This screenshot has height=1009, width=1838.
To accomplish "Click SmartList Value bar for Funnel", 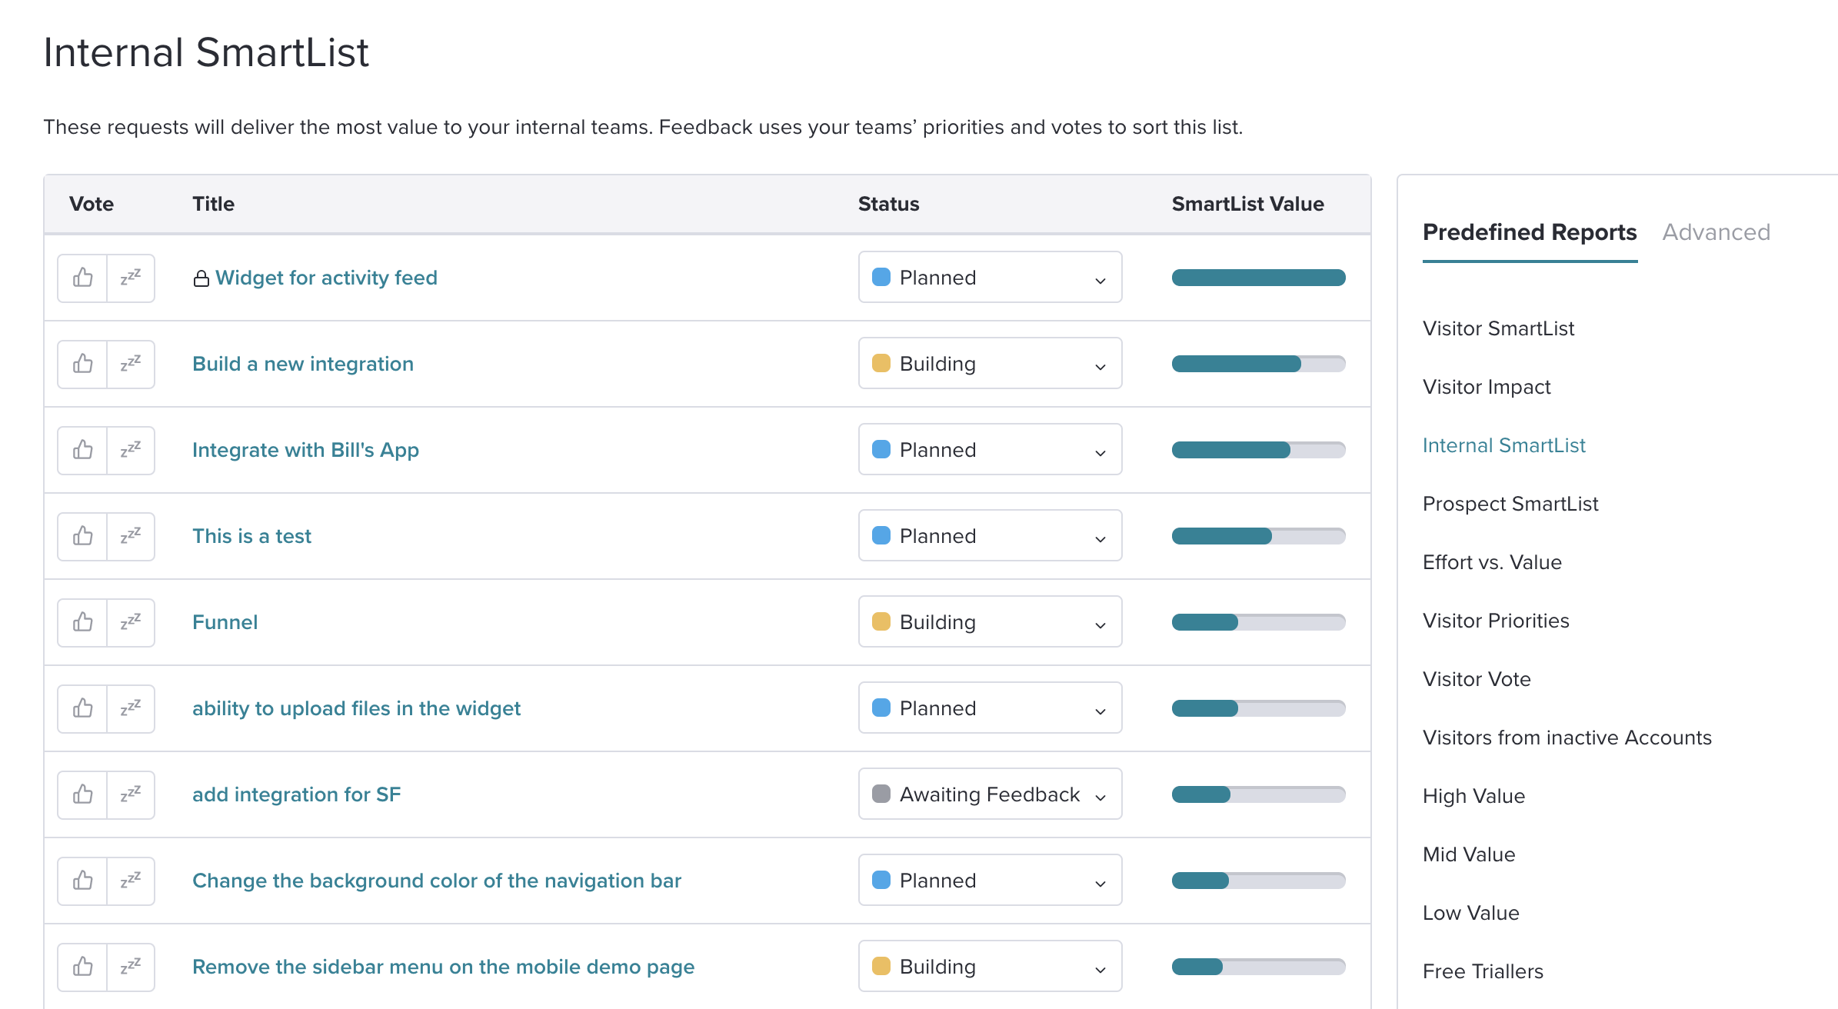I will tap(1258, 622).
